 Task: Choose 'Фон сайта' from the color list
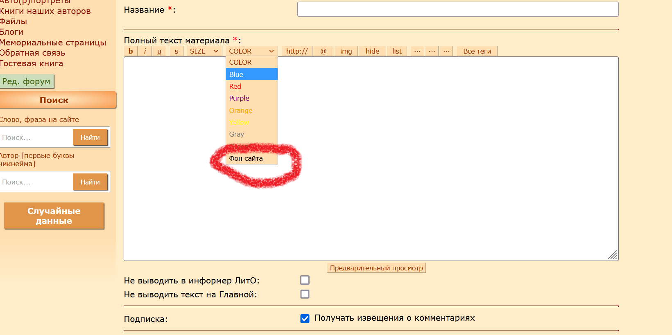[x=246, y=158]
